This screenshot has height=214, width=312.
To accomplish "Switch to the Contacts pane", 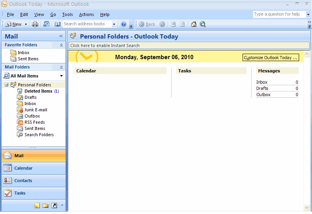I will tap(34, 181).
